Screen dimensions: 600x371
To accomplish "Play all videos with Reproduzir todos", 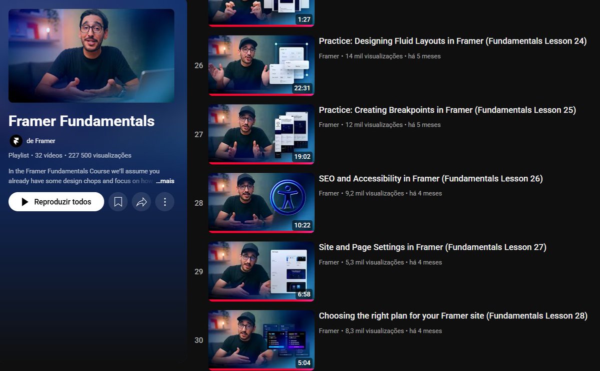I will coord(56,202).
